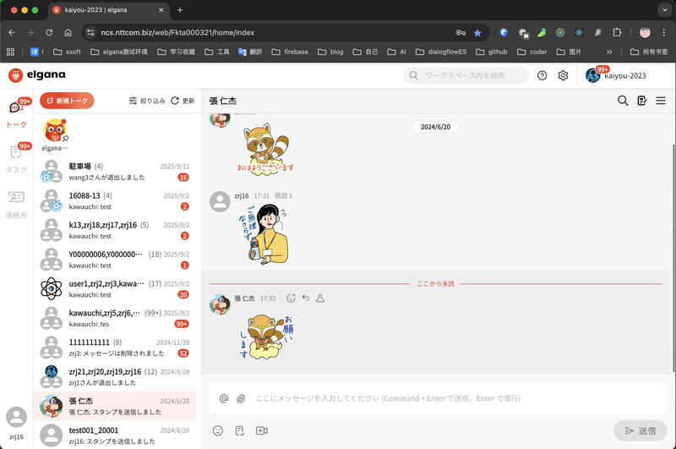This screenshot has width=676, height=449.
Task: Reply to the 張 仁杰 17:32 message
Action: click(306, 298)
